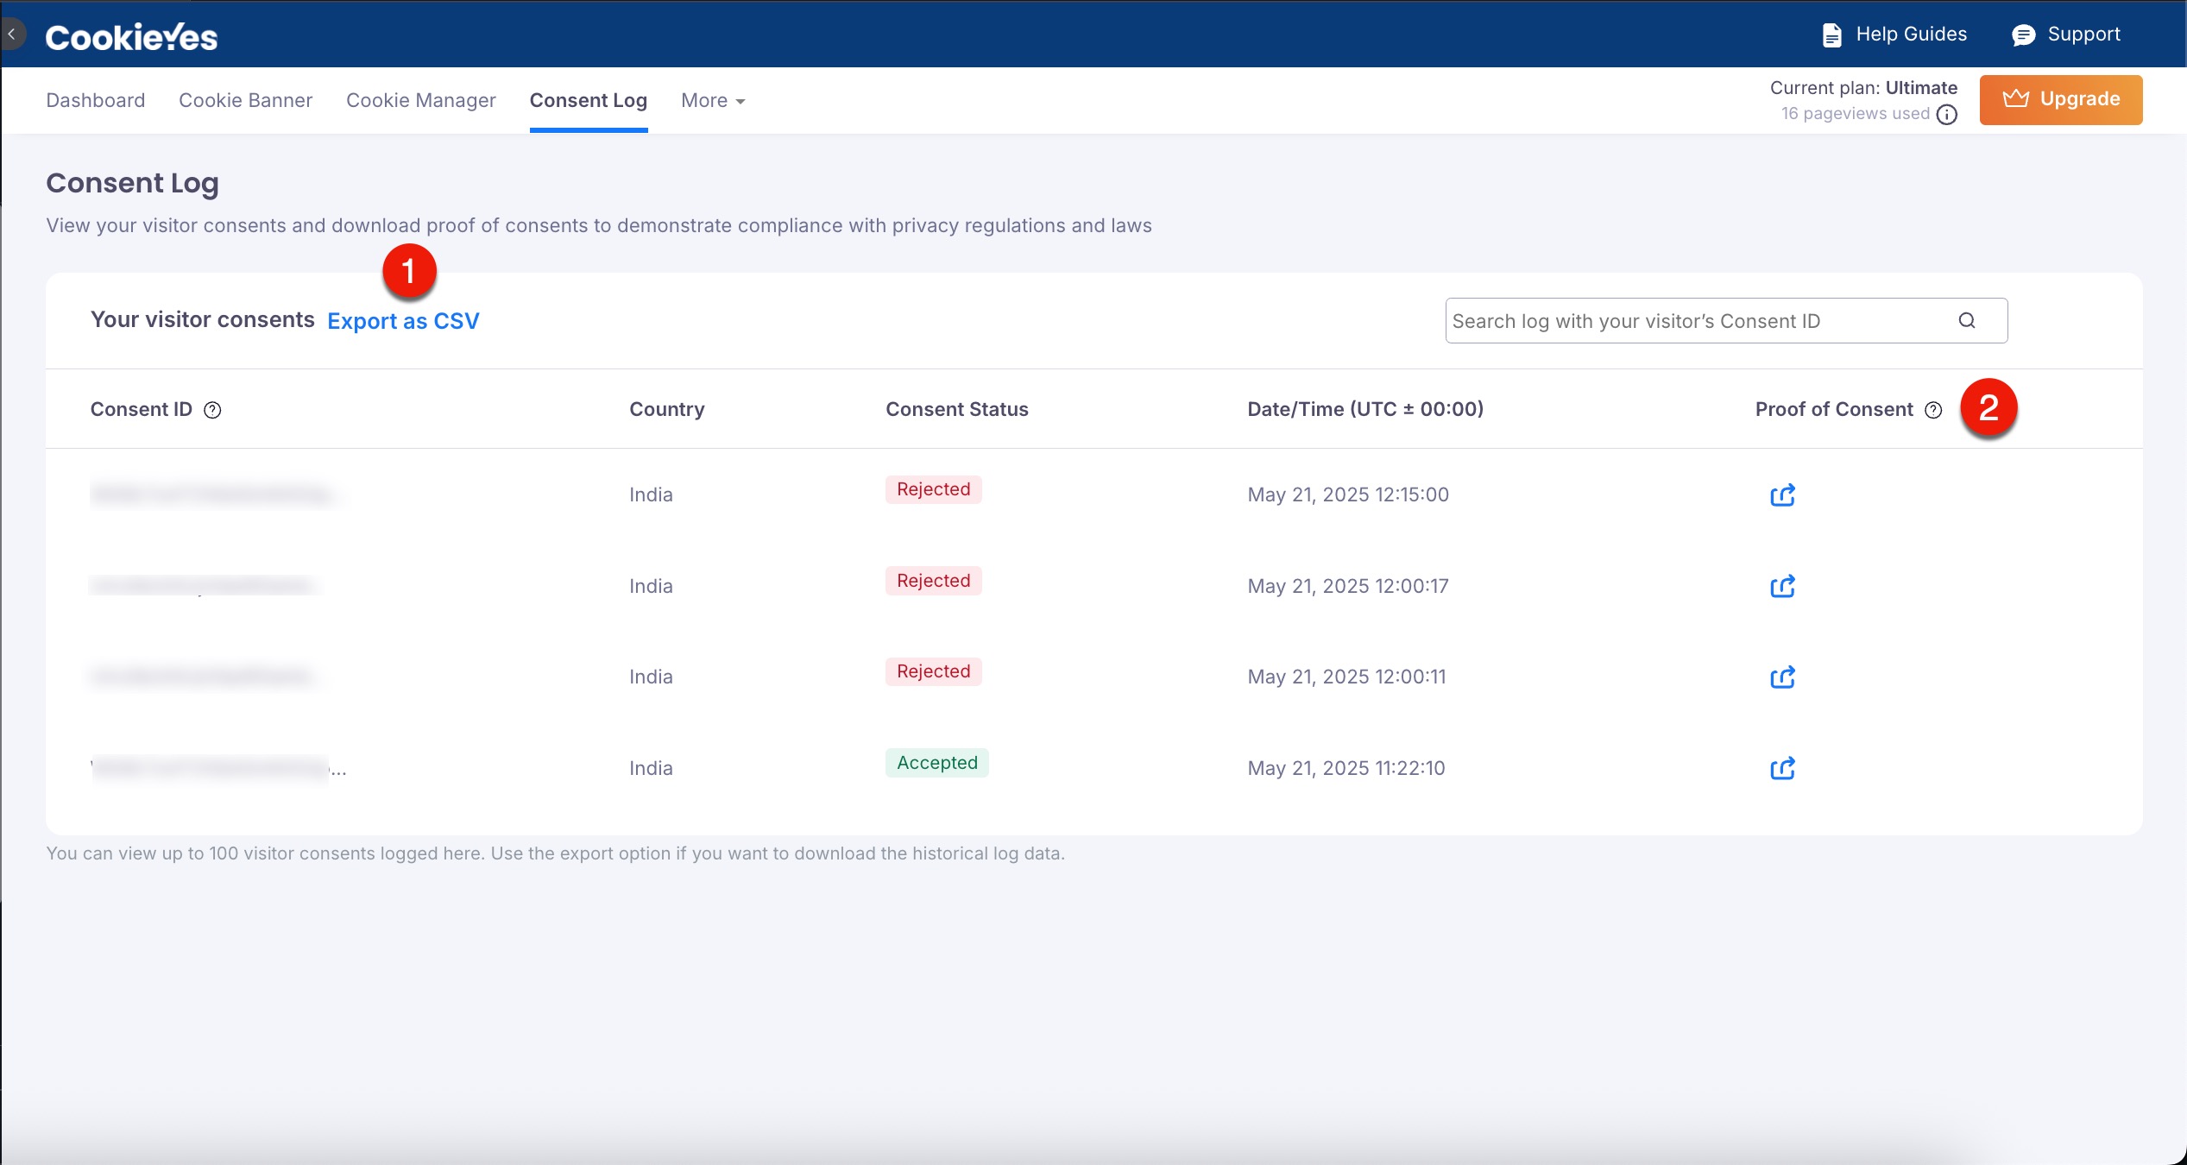Click the pageviews used info icon
Viewport: 2187px width, 1165px height.
pos(1946,115)
